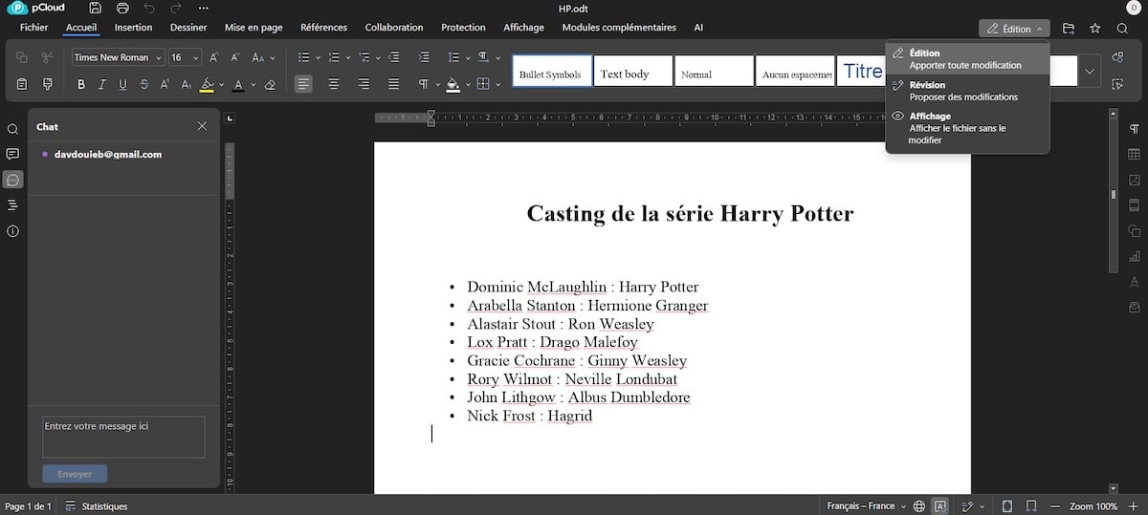Expand the font size 16 dropdown

(195, 57)
